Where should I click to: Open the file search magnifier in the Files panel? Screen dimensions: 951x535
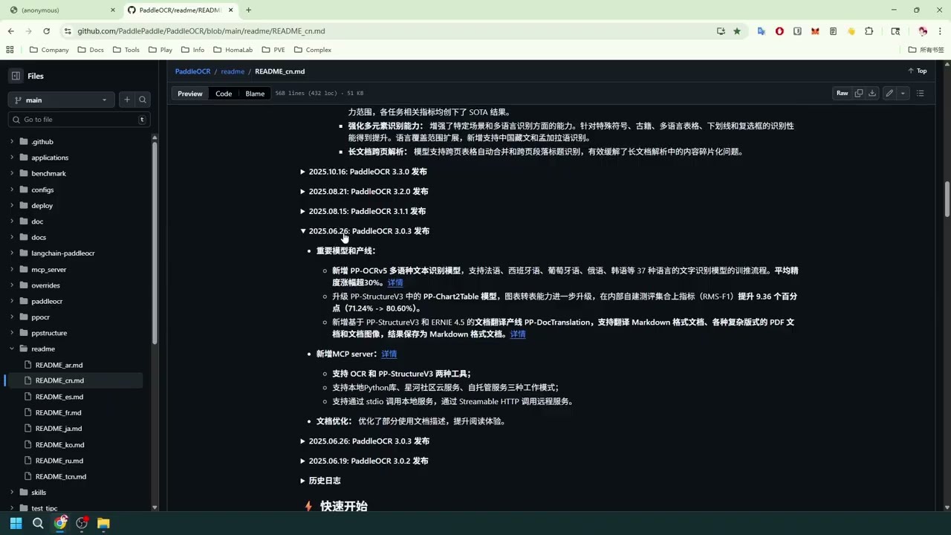click(143, 100)
